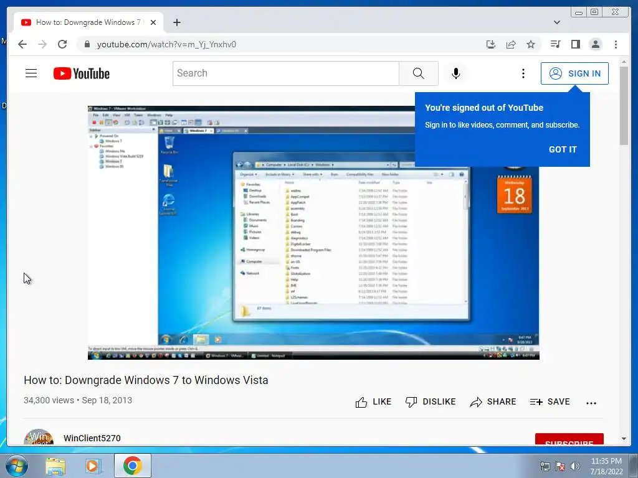Viewport: 638px width, 478px height.
Task: Dislike the video
Action: pos(431,402)
